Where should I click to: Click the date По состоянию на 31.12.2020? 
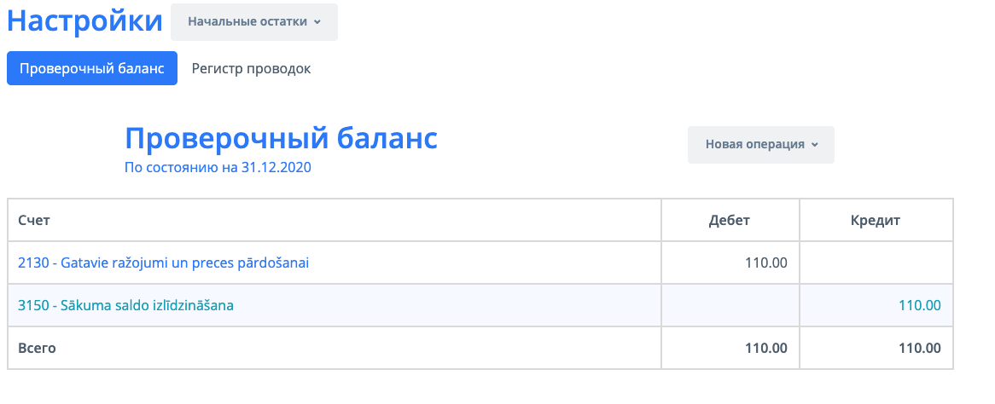point(218,168)
